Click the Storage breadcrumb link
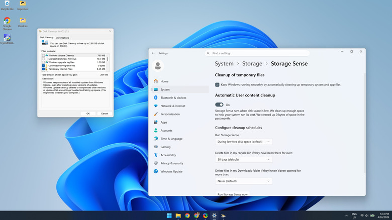Screen dimensions: 392x220 click(x=252, y=64)
